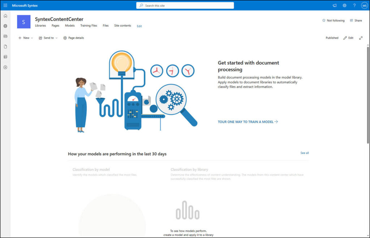Click the Edit pencil icon near Published
This screenshot has width=370, height=238.
[x=348, y=38]
